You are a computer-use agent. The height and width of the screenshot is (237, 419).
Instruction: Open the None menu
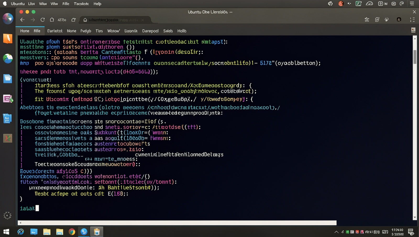coord(71,31)
